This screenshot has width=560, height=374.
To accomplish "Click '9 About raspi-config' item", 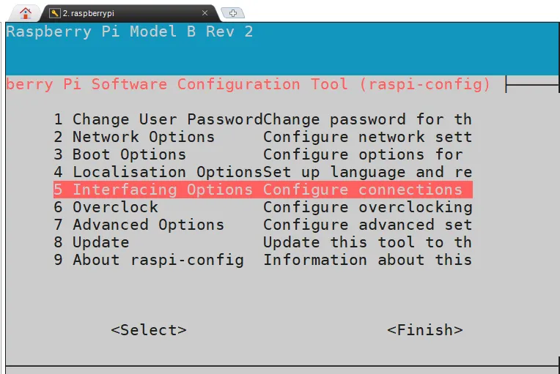I will pos(148,260).
